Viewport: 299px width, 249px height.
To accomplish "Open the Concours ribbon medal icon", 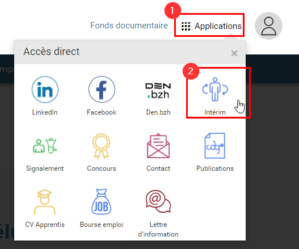I will [102, 146].
